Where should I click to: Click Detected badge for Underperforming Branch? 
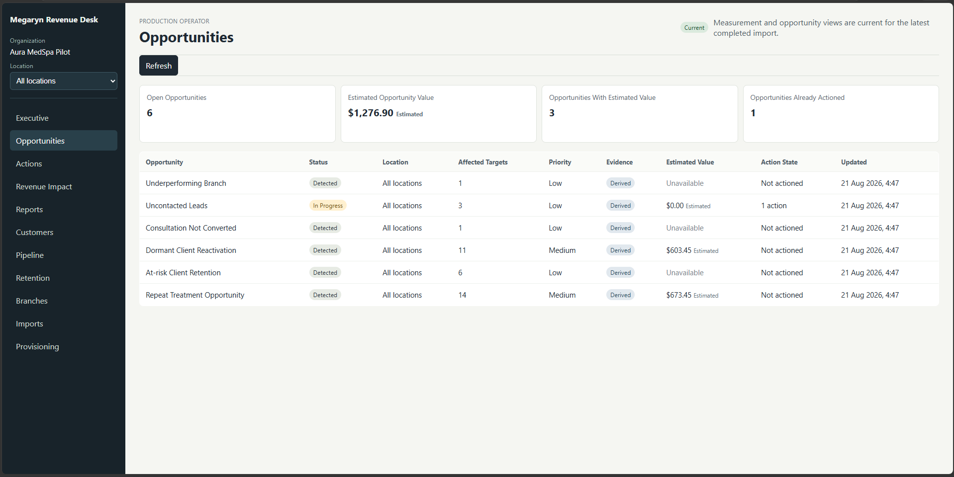point(325,183)
